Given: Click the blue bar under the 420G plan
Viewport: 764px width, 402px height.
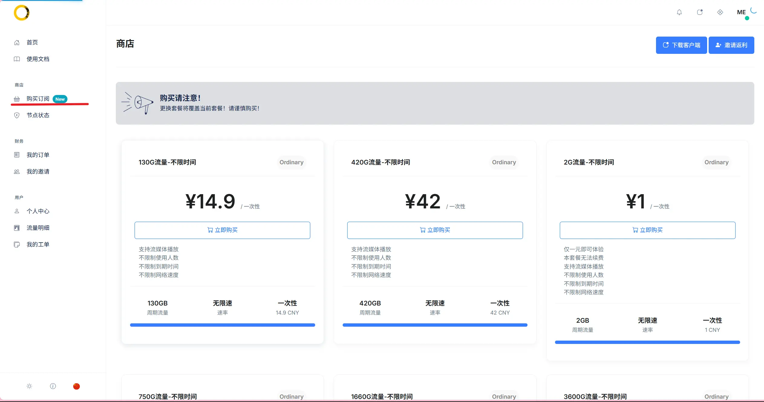Looking at the screenshot, I should [x=435, y=325].
